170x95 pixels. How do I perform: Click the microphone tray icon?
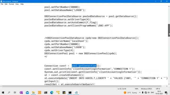pos(143,93)
